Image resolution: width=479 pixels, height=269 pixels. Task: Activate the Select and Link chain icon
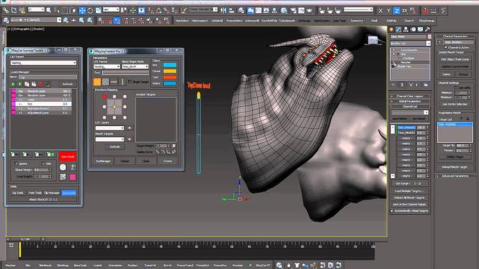6,10
